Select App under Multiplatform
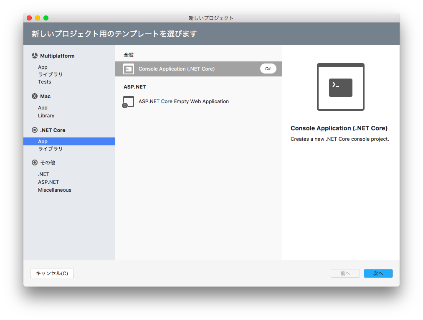 click(43, 67)
